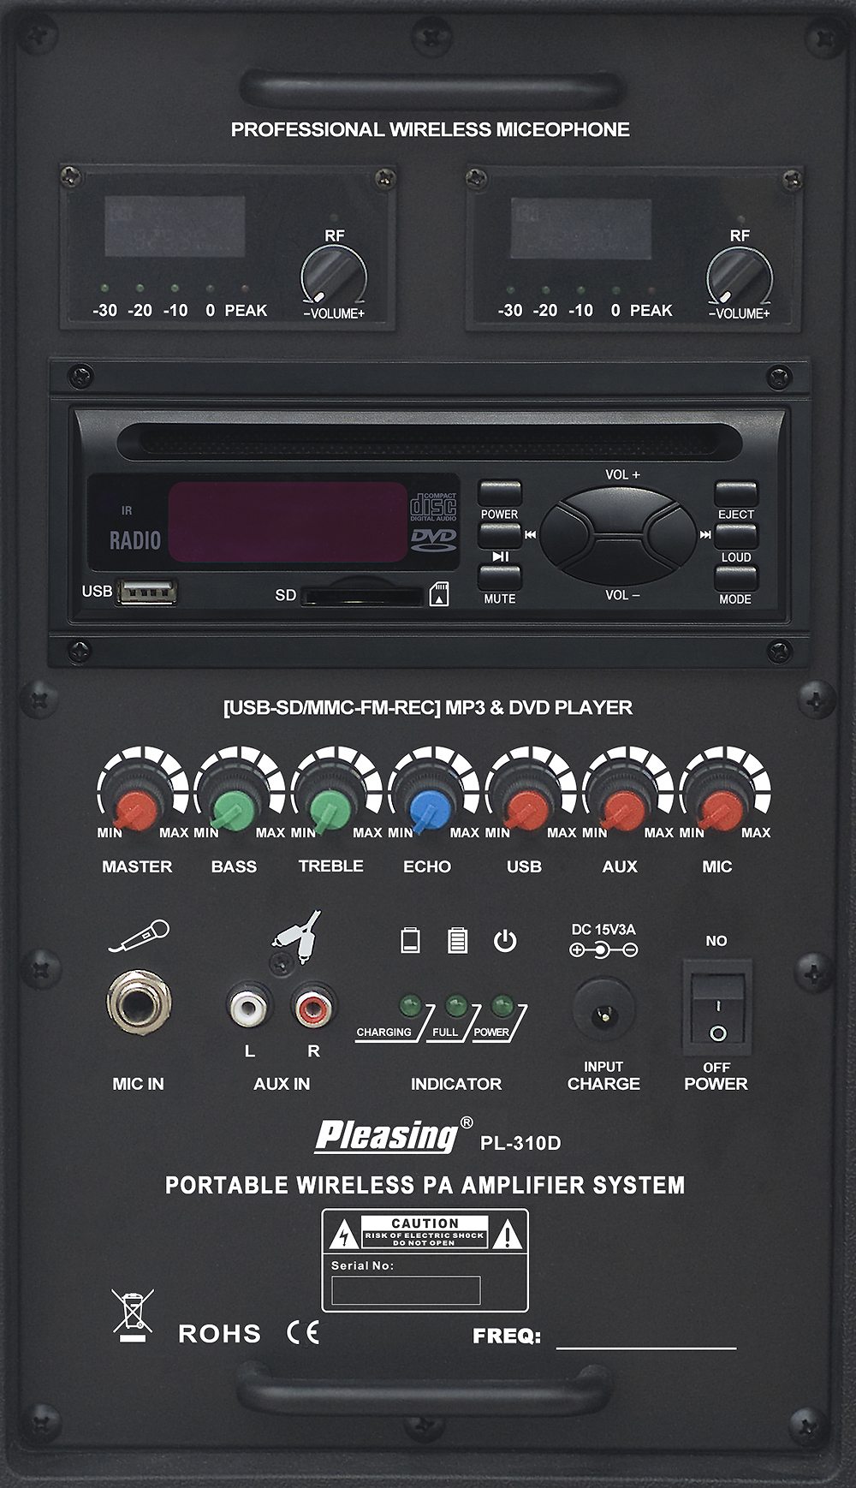Click the USB port on the DVD player
The image size is (856, 1488).
[147, 592]
